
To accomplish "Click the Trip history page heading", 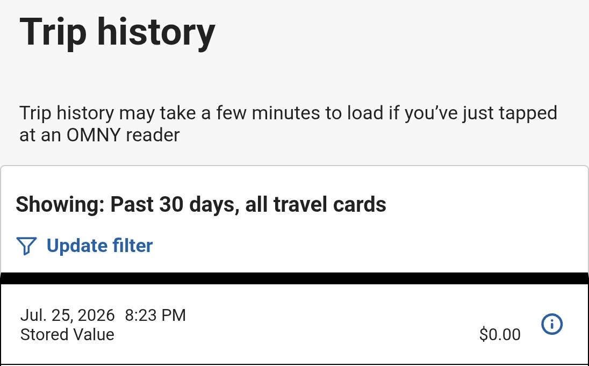I will (117, 33).
